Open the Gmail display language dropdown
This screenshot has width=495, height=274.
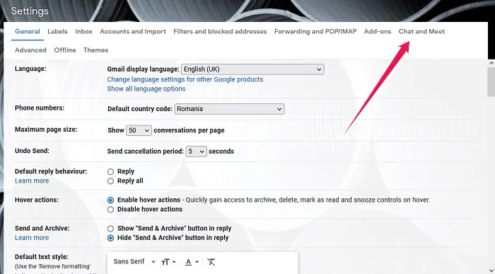click(x=252, y=69)
